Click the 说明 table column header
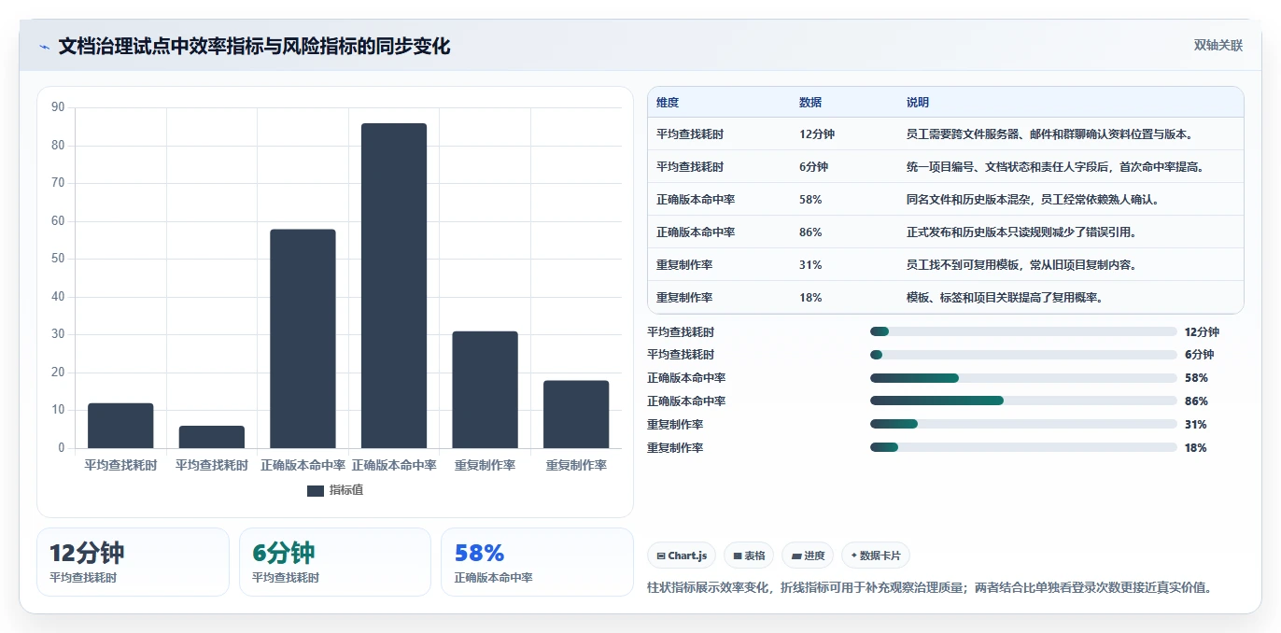 pyautogui.click(x=918, y=103)
